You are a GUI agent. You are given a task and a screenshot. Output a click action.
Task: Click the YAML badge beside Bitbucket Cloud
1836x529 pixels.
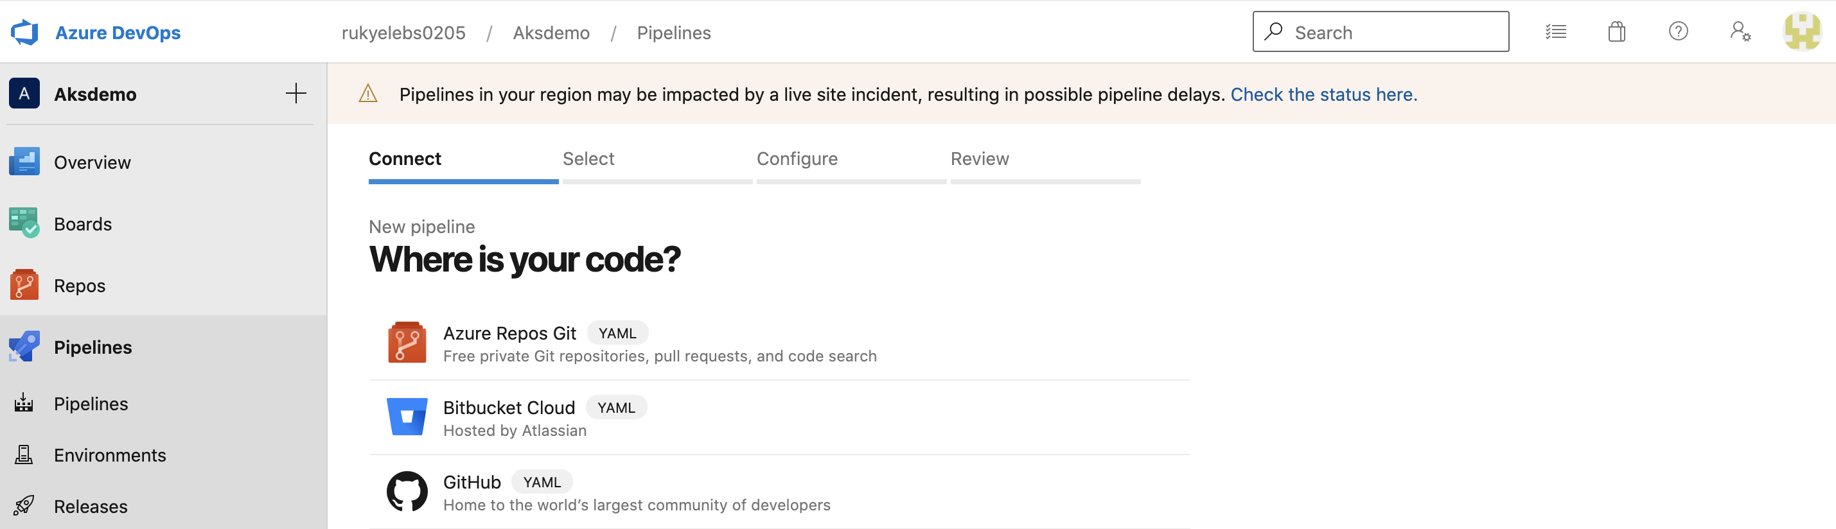pos(616,407)
